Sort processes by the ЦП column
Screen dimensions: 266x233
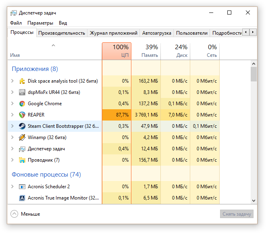(116, 51)
